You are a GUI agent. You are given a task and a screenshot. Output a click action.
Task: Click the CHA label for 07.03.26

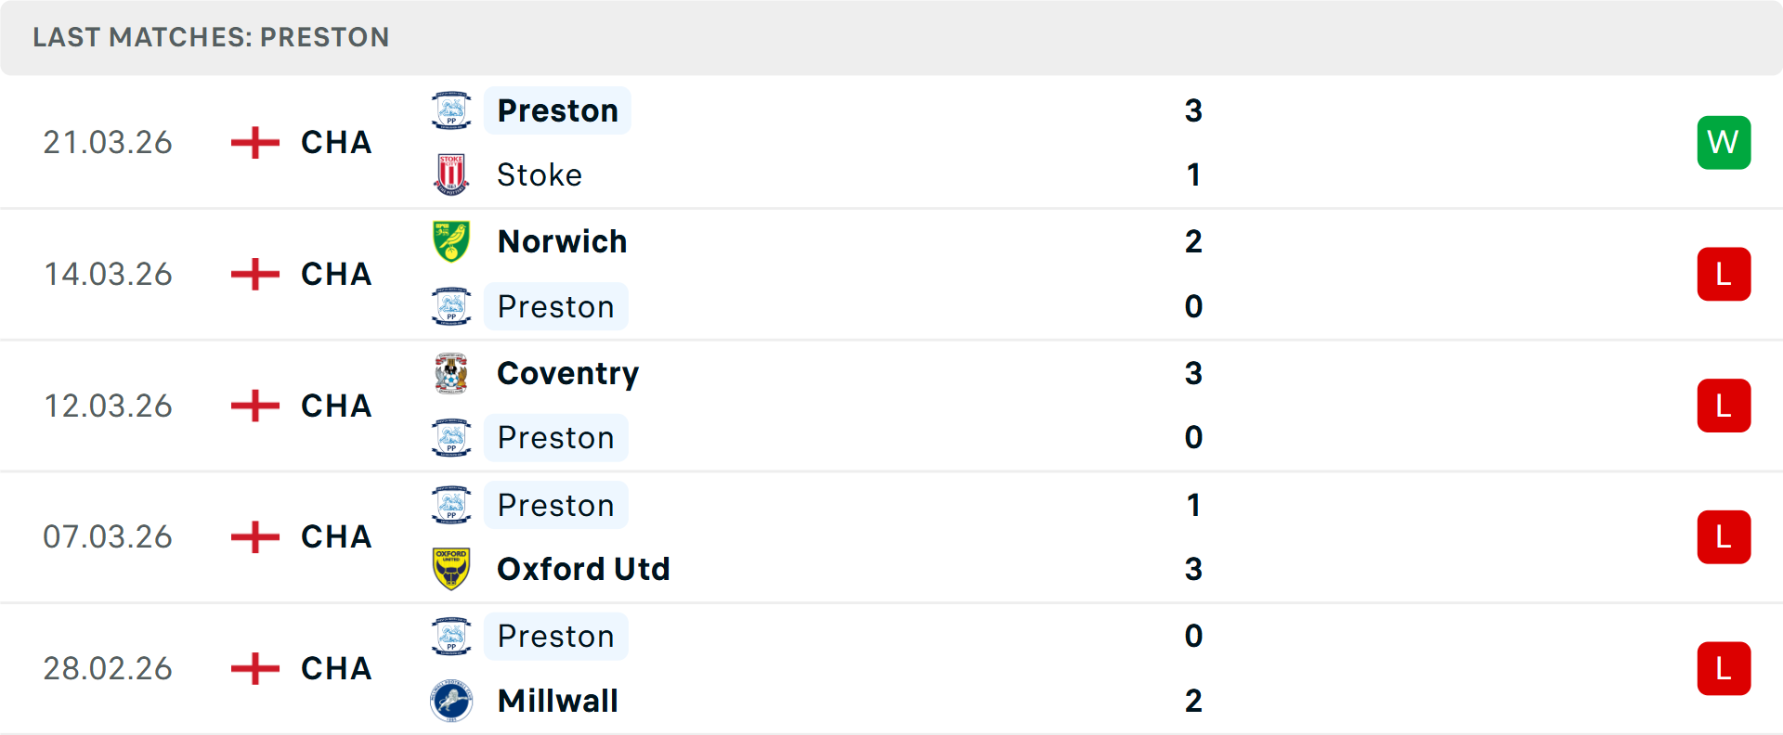[x=336, y=537]
